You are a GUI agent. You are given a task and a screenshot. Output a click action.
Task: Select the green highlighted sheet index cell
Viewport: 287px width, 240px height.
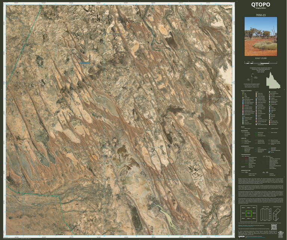tap(249, 213)
